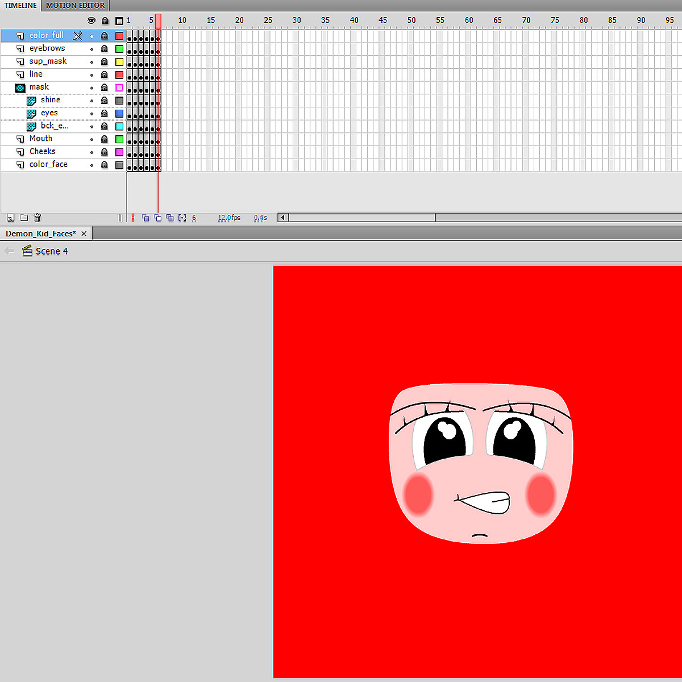Toggle the Onion Skin button
The image size is (682, 682).
(x=145, y=218)
